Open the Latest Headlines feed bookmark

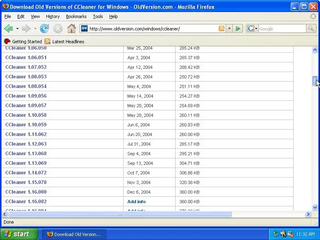pos(64,42)
